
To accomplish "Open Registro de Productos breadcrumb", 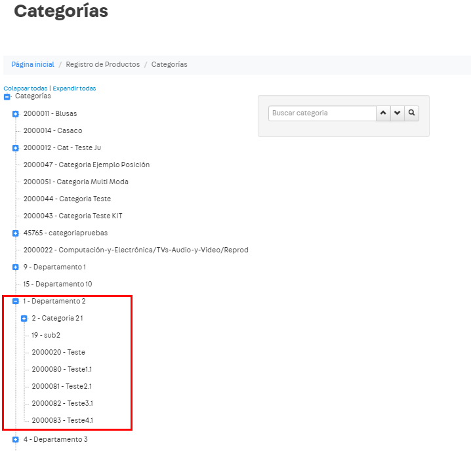I will click(102, 64).
